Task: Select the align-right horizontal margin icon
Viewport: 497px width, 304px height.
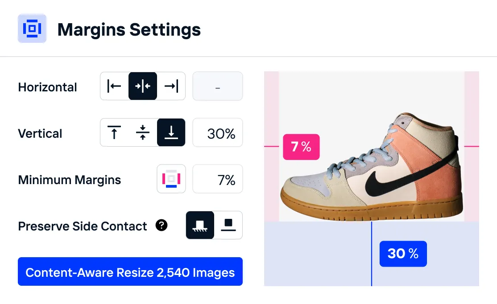Action: pyautogui.click(x=171, y=86)
